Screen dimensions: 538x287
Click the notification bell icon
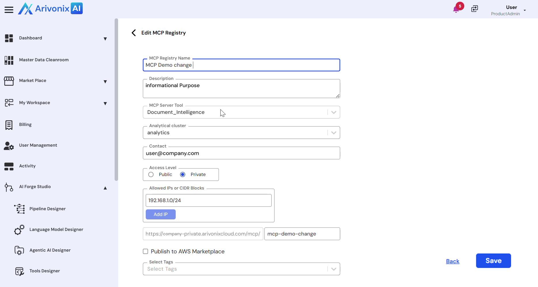[x=456, y=9]
